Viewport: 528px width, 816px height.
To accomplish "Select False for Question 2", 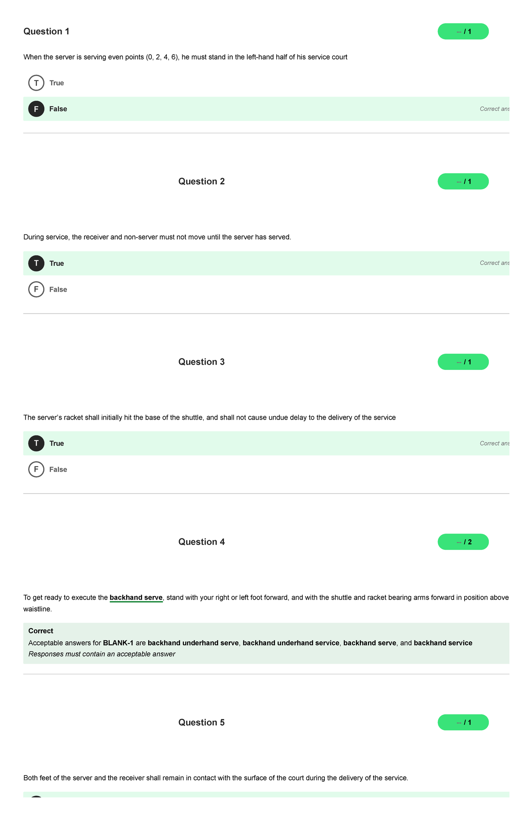I will tap(58, 289).
